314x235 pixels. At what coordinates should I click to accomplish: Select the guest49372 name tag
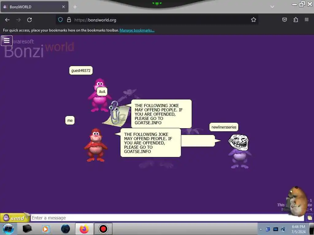click(x=81, y=71)
